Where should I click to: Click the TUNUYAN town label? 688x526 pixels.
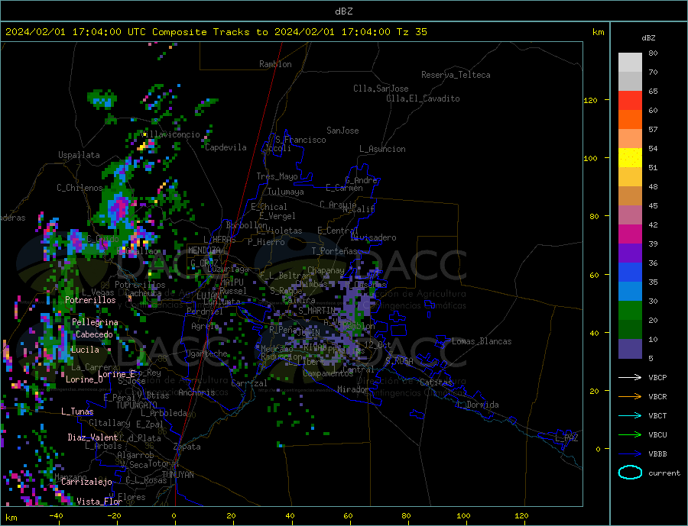(177, 475)
